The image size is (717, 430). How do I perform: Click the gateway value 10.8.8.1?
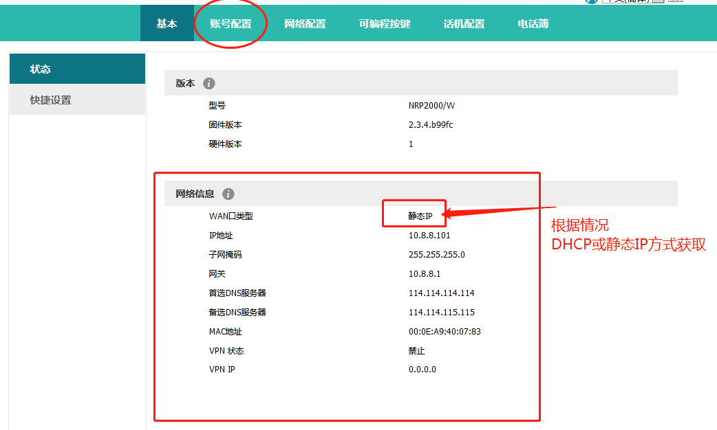tap(424, 273)
